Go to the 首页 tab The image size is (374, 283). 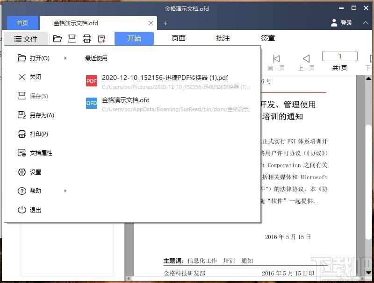[x=22, y=23]
